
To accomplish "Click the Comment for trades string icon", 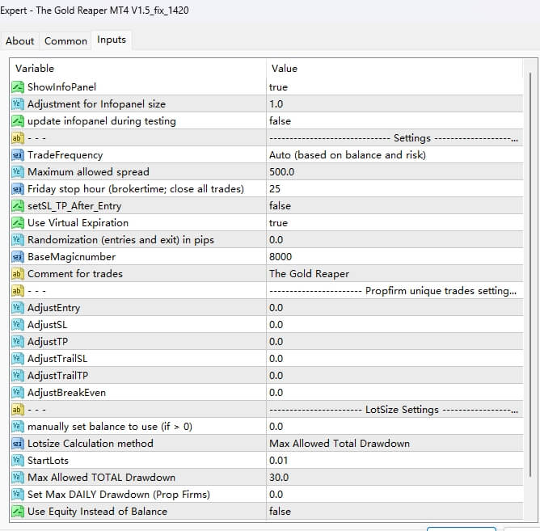I will click(18, 274).
